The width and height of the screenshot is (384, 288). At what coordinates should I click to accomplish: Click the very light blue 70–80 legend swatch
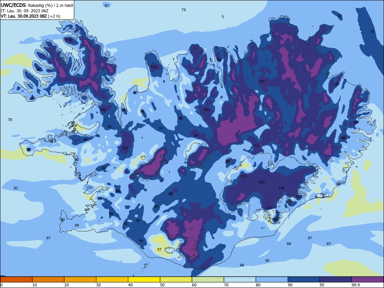pos(240,280)
